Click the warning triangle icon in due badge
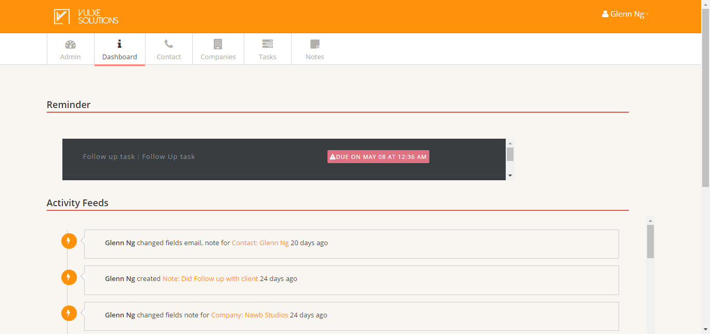 coord(333,156)
